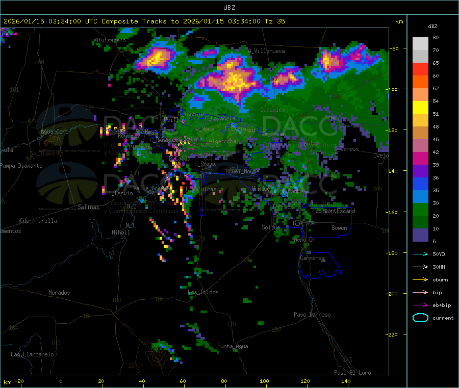Click the 'Tz 35' threshold text

coord(274,21)
